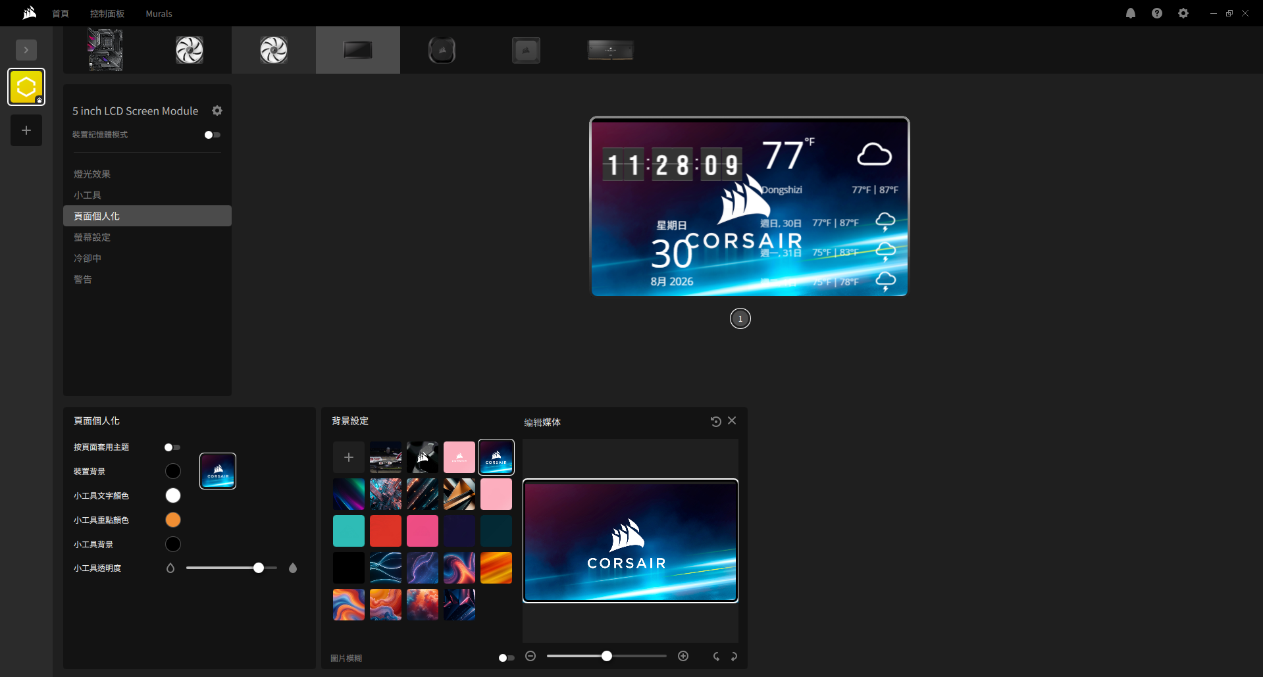
Task: Open the notifications bell icon
Action: (x=1131, y=13)
